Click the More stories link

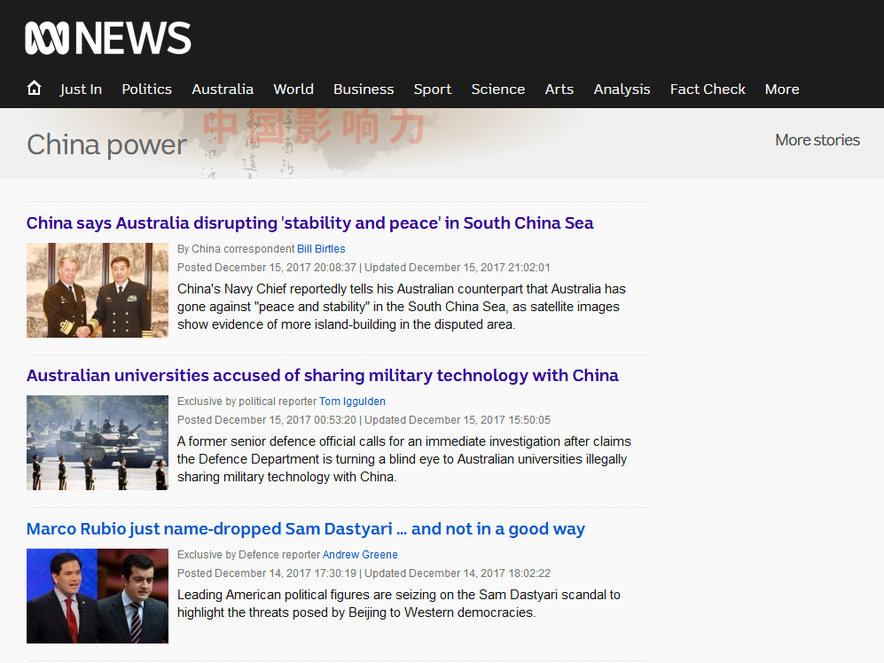[818, 140]
